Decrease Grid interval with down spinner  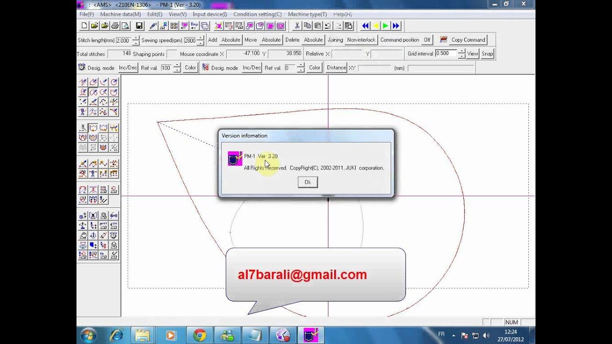coord(461,56)
